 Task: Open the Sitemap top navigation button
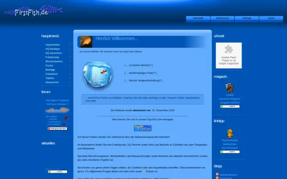[x=246, y=18]
